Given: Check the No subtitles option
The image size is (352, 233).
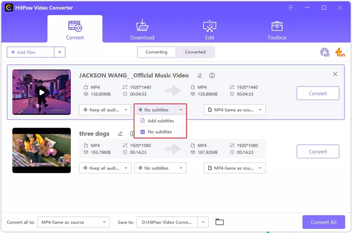Looking at the screenshot, I should pyautogui.click(x=143, y=132).
